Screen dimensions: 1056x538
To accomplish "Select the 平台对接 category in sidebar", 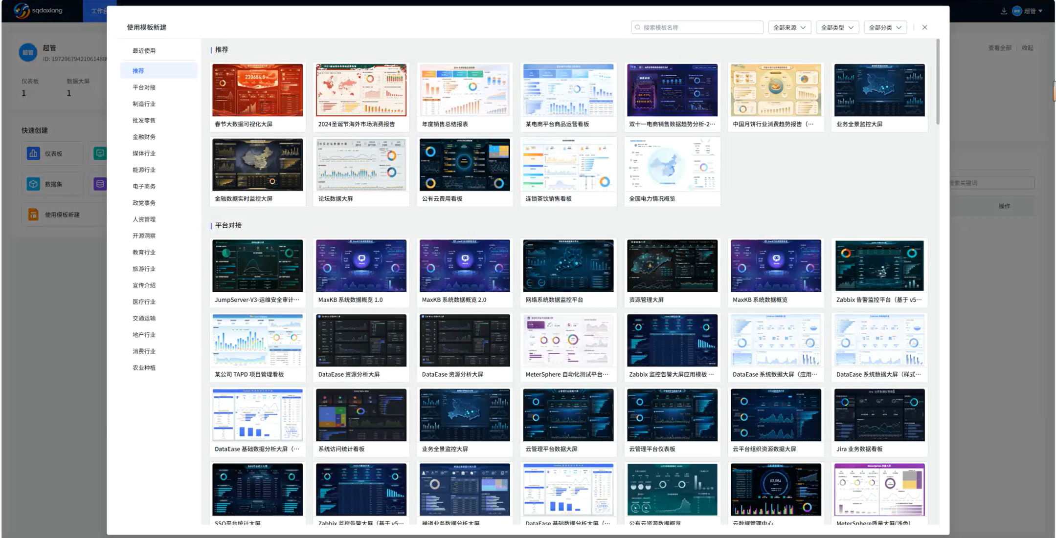I will (144, 87).
